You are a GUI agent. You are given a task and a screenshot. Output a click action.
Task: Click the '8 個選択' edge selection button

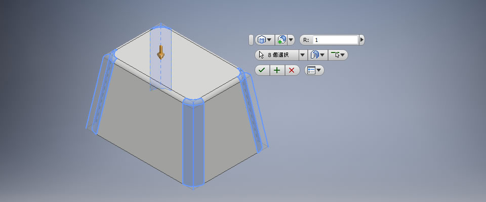coord(277,55)
